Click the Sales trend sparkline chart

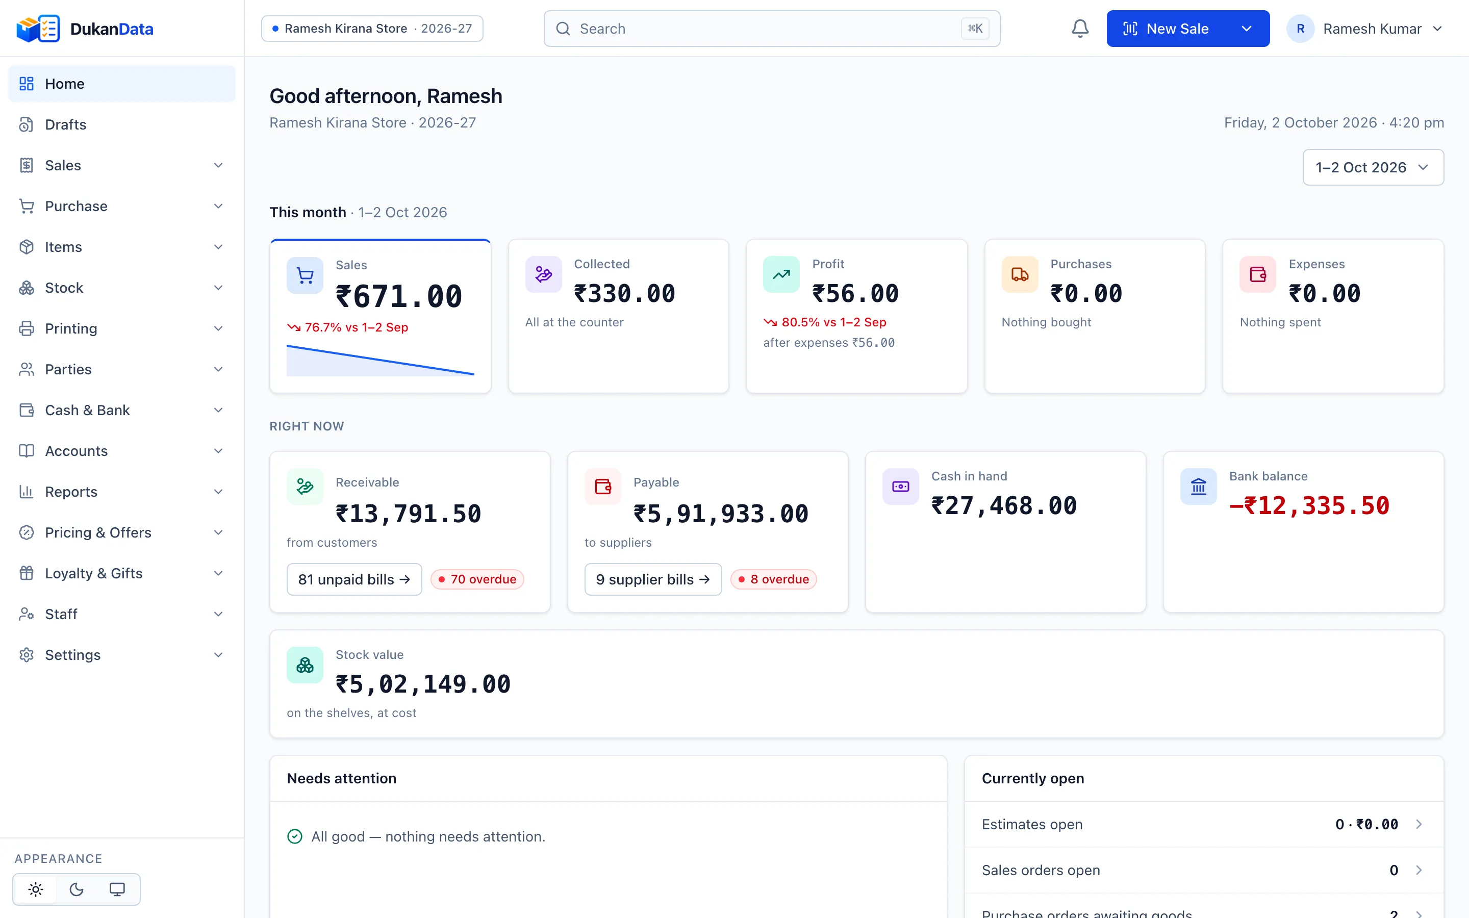[381, 360]
